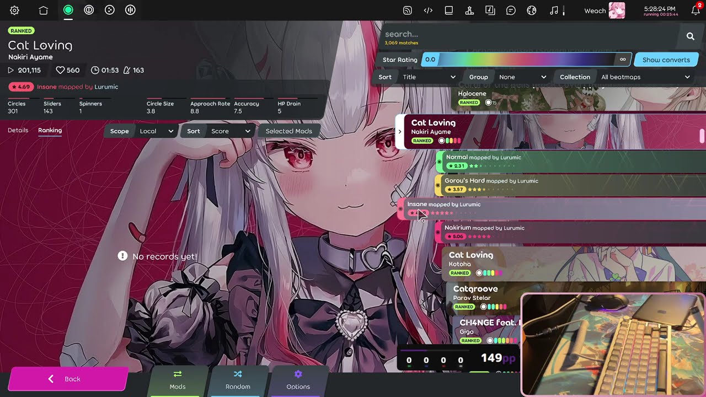Viewport: 706px width, 397px height.
Task: Click the Accuracy 7.5 stat
Action: coord(246,107)
